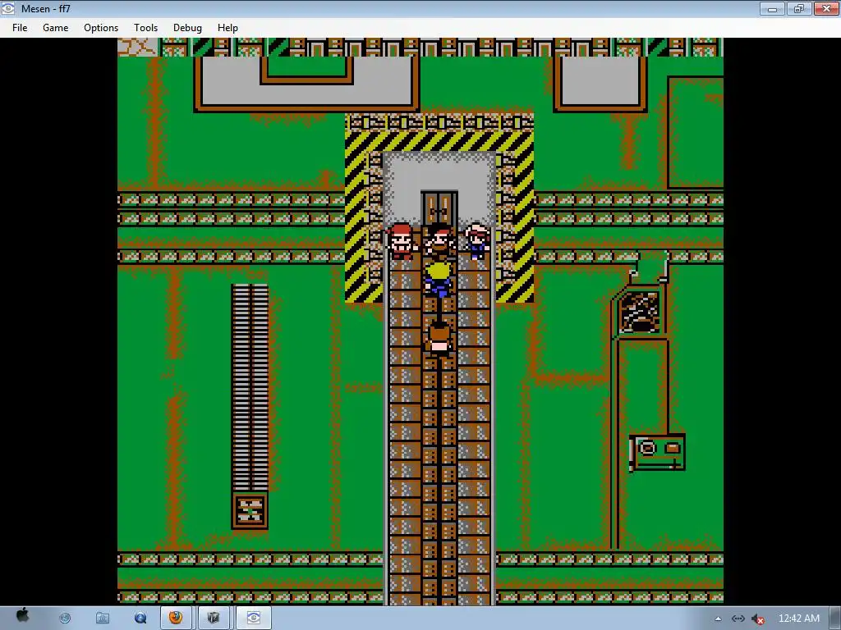Click the brown double door in game view
The height and width of the screenshot is (630, 841).
(439, 208)
